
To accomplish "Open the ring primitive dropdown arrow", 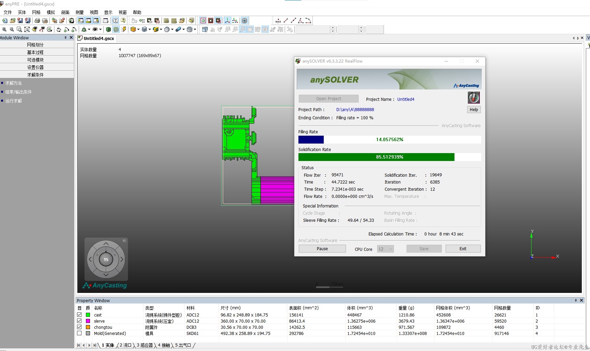I will click(x=195, y=29).
